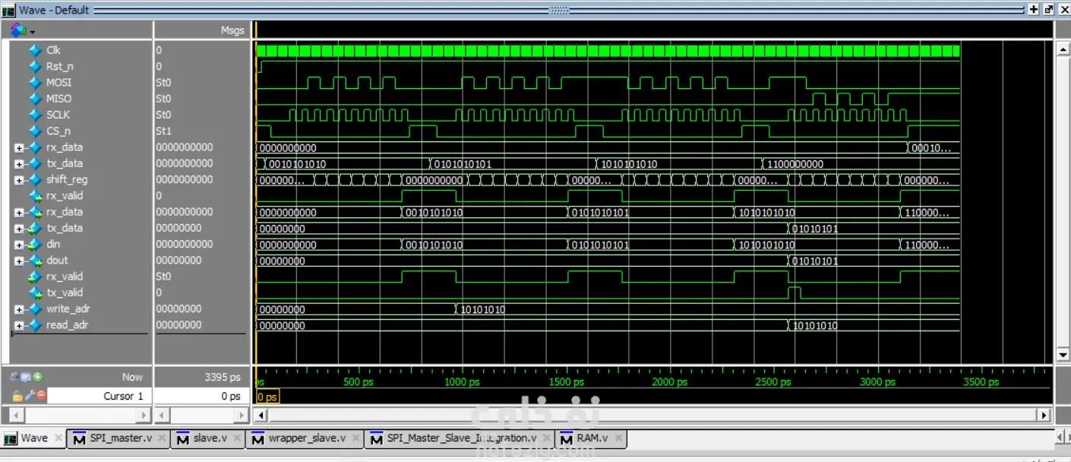Click the MISO signal icon

tap(35, 99)
